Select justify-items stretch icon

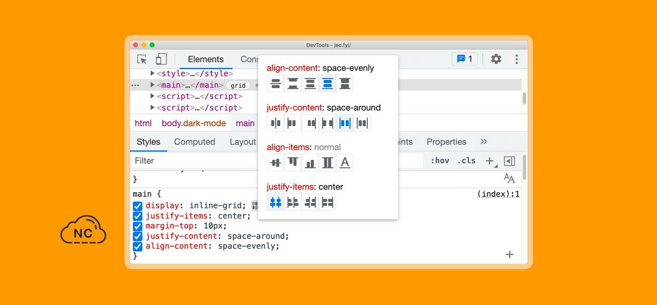point(327,202)
